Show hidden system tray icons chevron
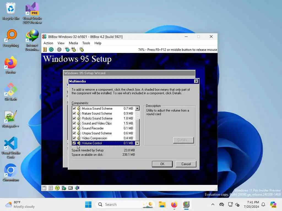The width and height of the screenshot is (282, 211). pos(213,204)
